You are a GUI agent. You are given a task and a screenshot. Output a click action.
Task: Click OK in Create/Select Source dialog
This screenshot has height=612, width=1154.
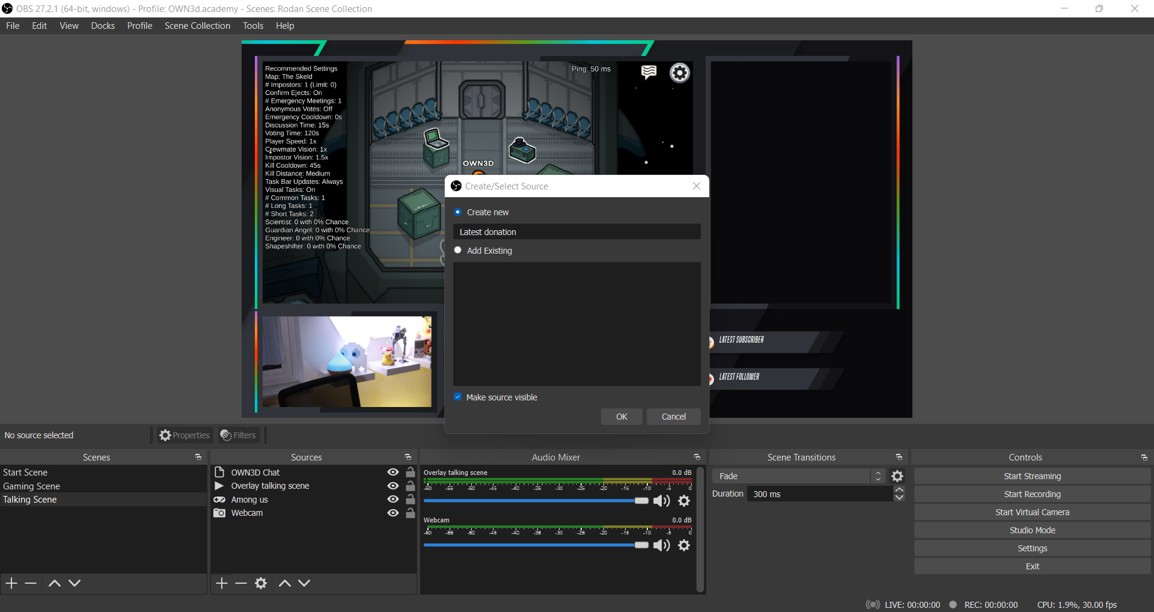pos(621,417)
